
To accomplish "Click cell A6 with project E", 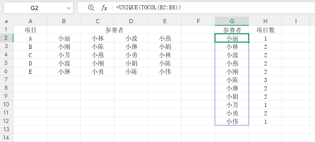I will click(30, 71).
